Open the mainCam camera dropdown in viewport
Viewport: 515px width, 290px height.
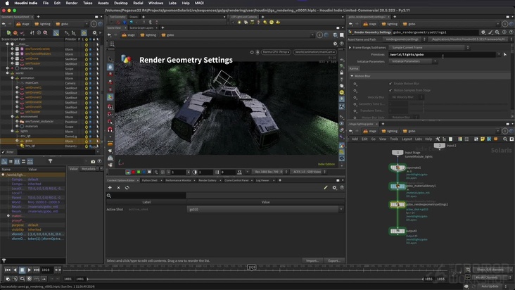314,52
